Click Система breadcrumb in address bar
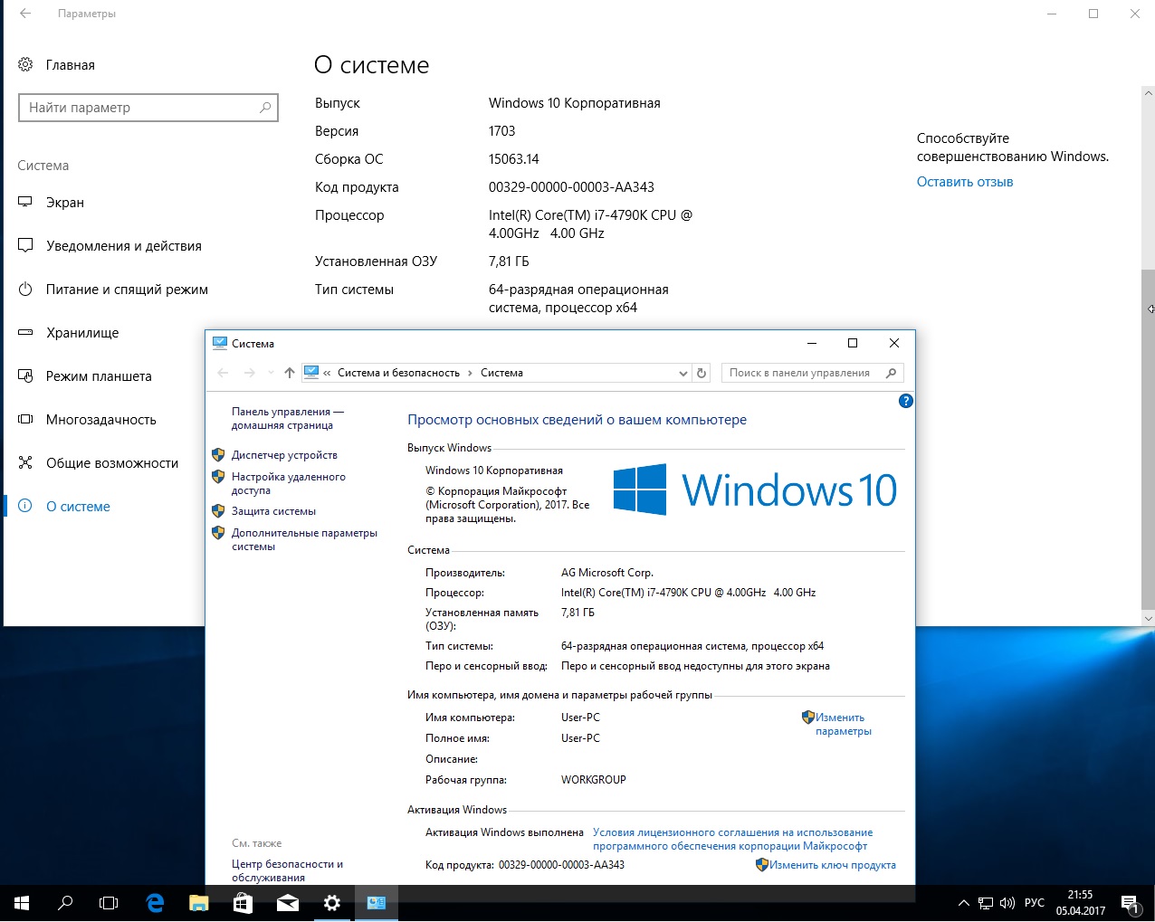The height and width of the screenshot is (922, 1155). point(501,373)
